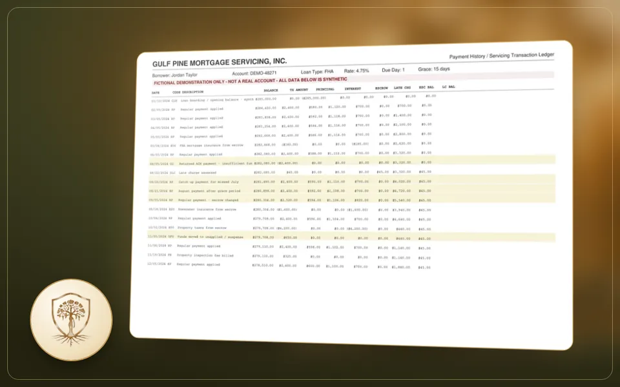Click the '$650.00' transaction amount

coord(291,238)
